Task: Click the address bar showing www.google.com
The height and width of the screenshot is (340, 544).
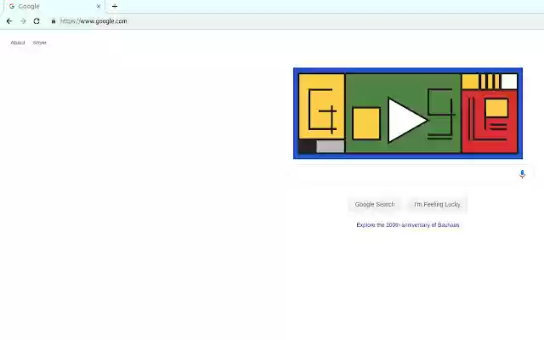Action: click(93, 21)
